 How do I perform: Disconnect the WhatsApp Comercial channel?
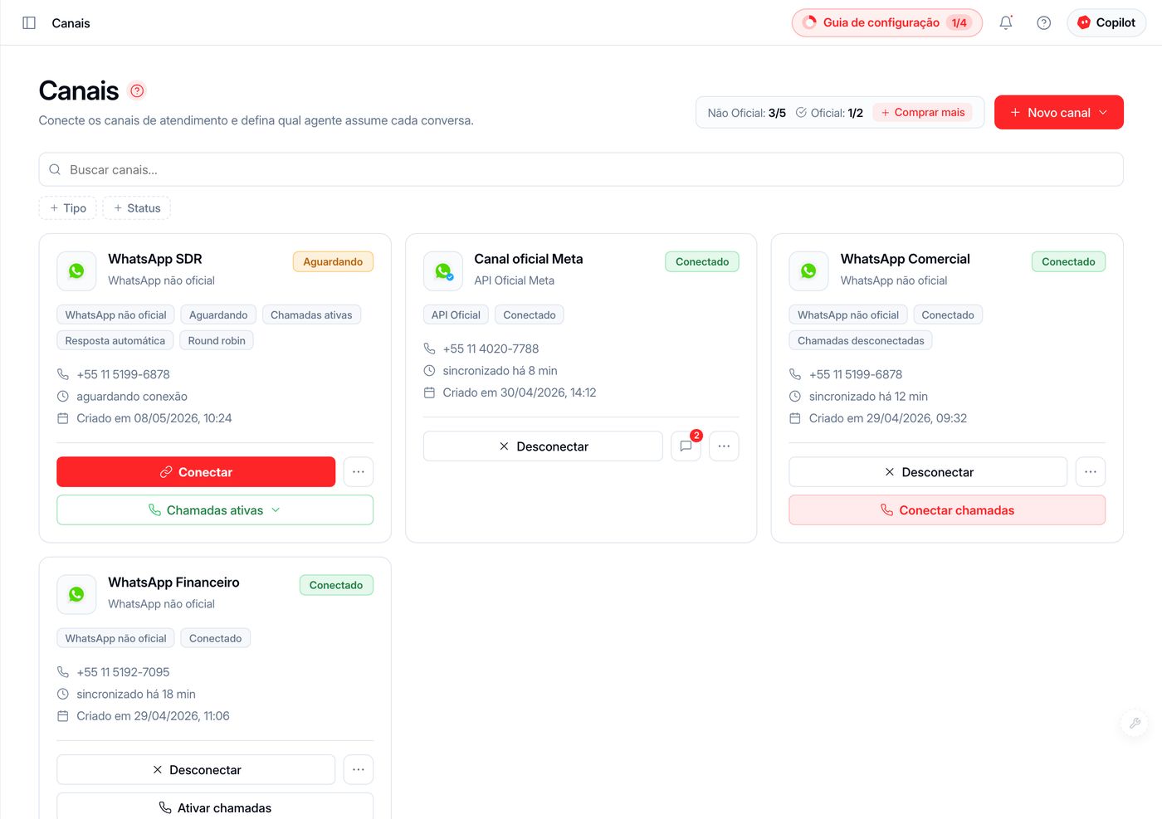pyautogui.click(x=928, y=472)
